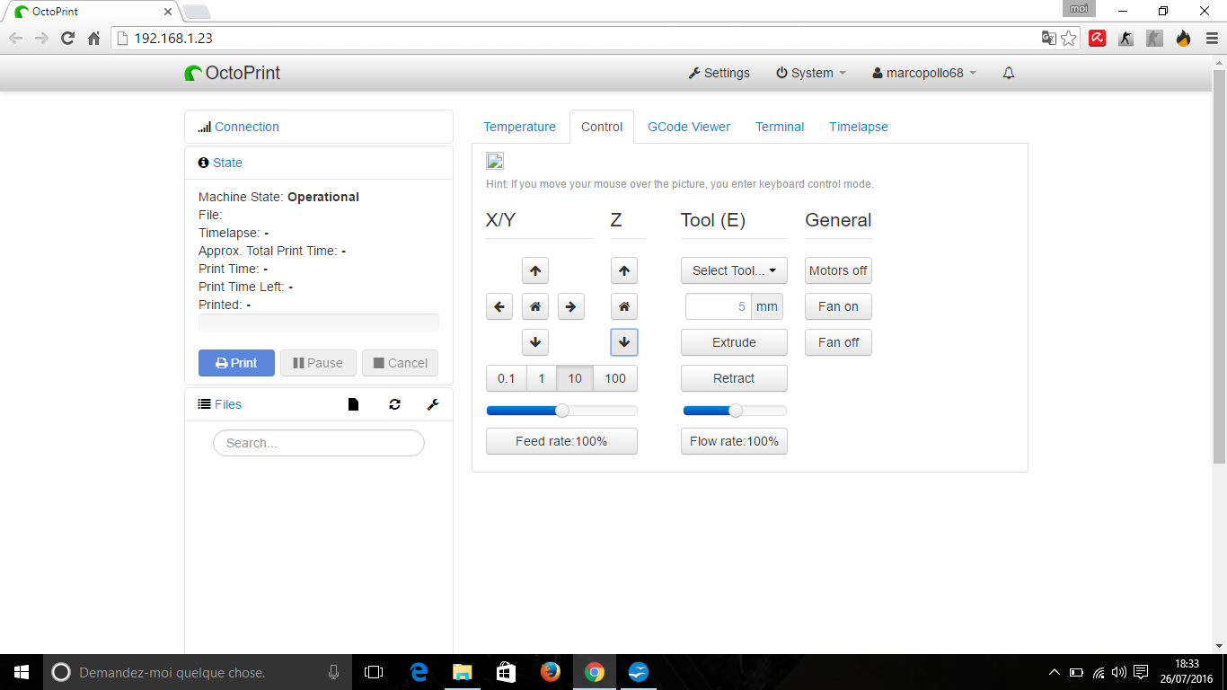Screen dimensions: 1227x690
Task: Click the Retract button
Action: pos(734,378)
